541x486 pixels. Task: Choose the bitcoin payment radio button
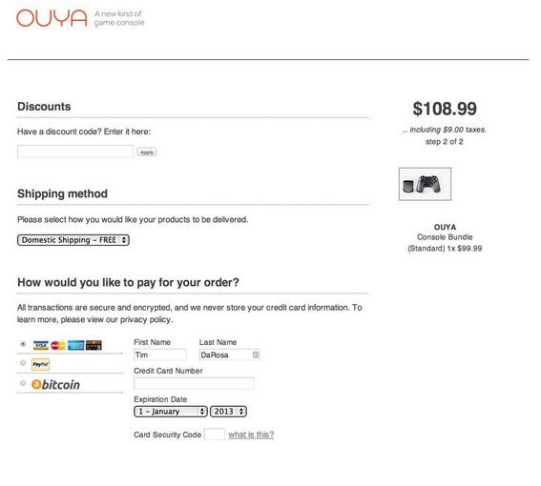(23, 383)
